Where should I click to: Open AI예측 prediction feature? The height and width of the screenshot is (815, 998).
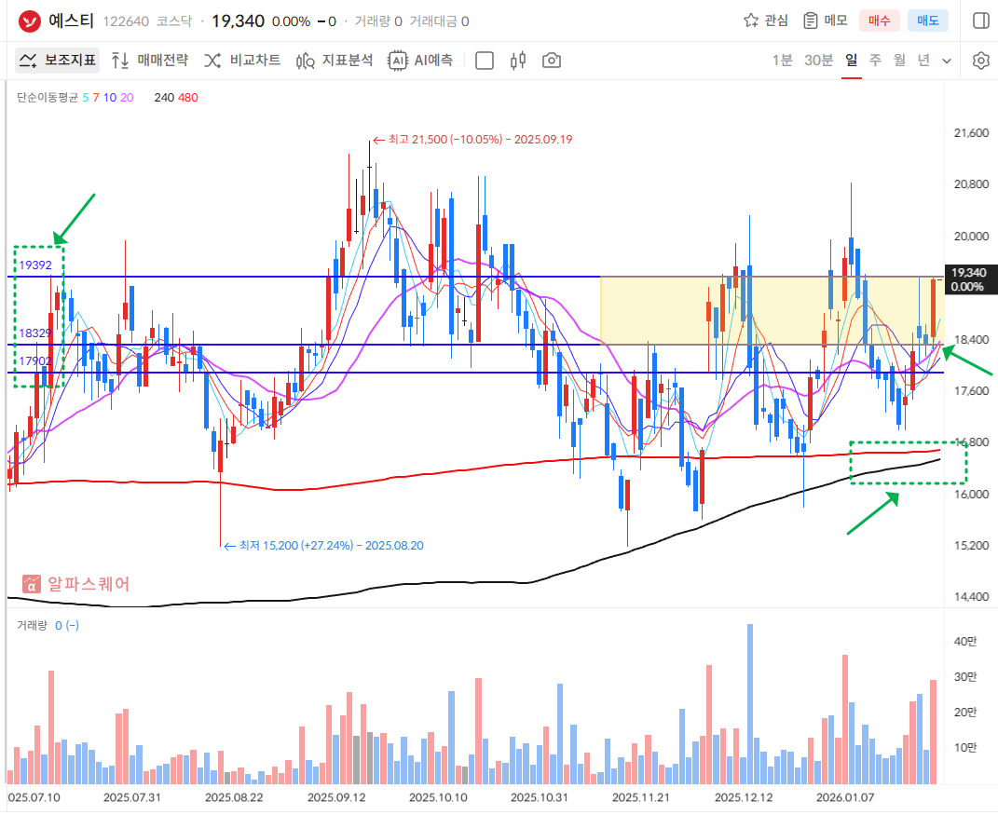[421, 61]
